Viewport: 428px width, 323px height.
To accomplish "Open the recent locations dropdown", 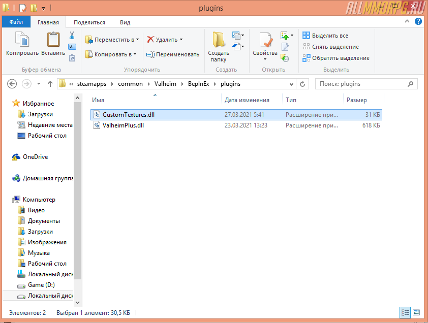I will coord(39,84).
